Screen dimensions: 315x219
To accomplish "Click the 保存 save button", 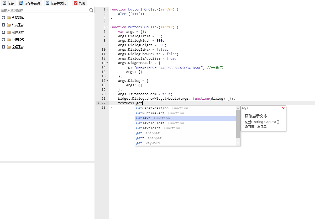I will click(x=8, y=3).
